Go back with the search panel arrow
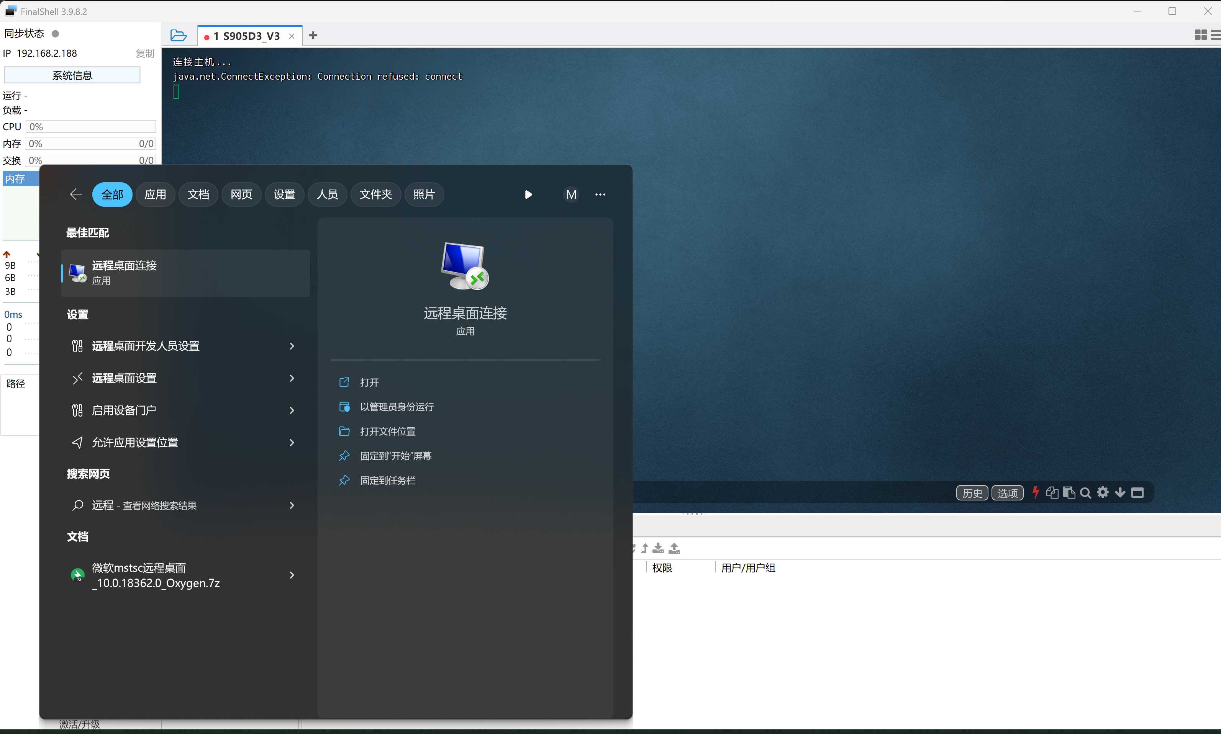This screenshot has height=734, width=1221. (76, 195)
